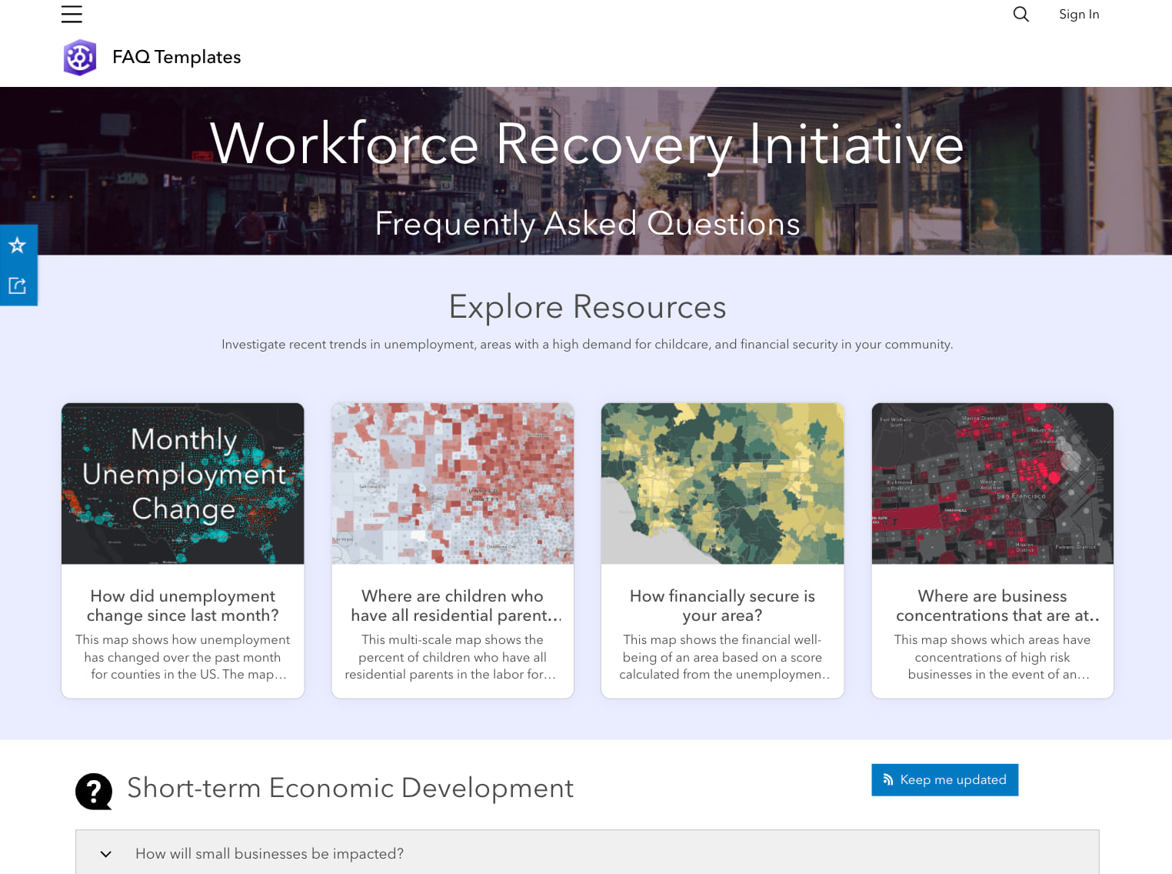
Task: Click 'This multi-scale map shows' description text
Action: (x=452, y=657)
